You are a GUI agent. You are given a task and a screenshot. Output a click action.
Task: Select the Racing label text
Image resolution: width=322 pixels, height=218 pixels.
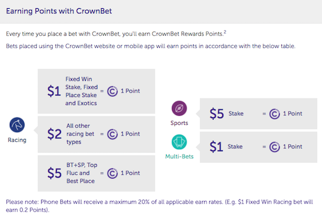[x=17, y=140]
